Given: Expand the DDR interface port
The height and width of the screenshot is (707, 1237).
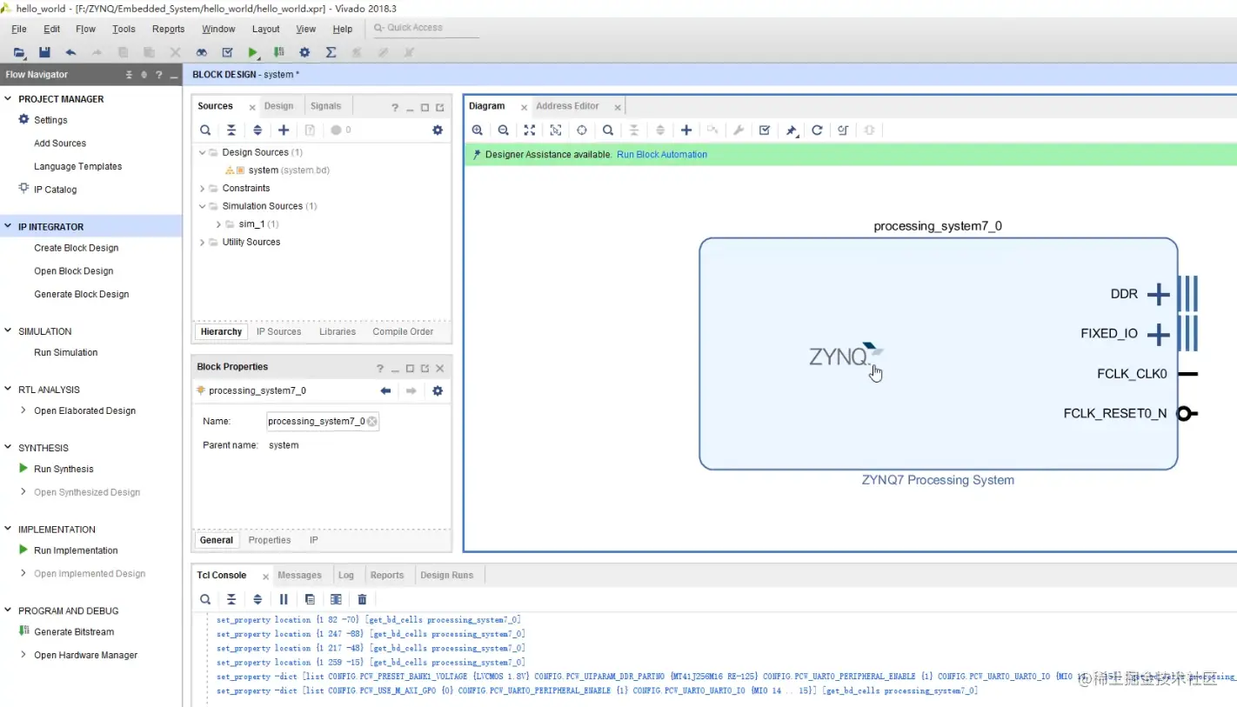Looking at the screenshot, I should point(1159,295).
